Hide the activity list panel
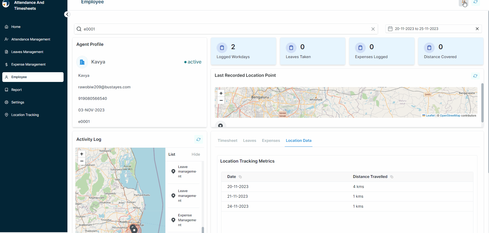The height and width of the screenshot is (233, 489). (196, 154)
